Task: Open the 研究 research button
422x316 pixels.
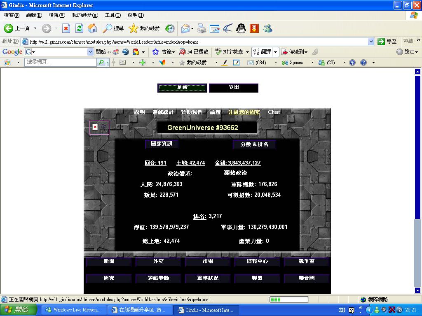Action: click(x=109, y=278)
